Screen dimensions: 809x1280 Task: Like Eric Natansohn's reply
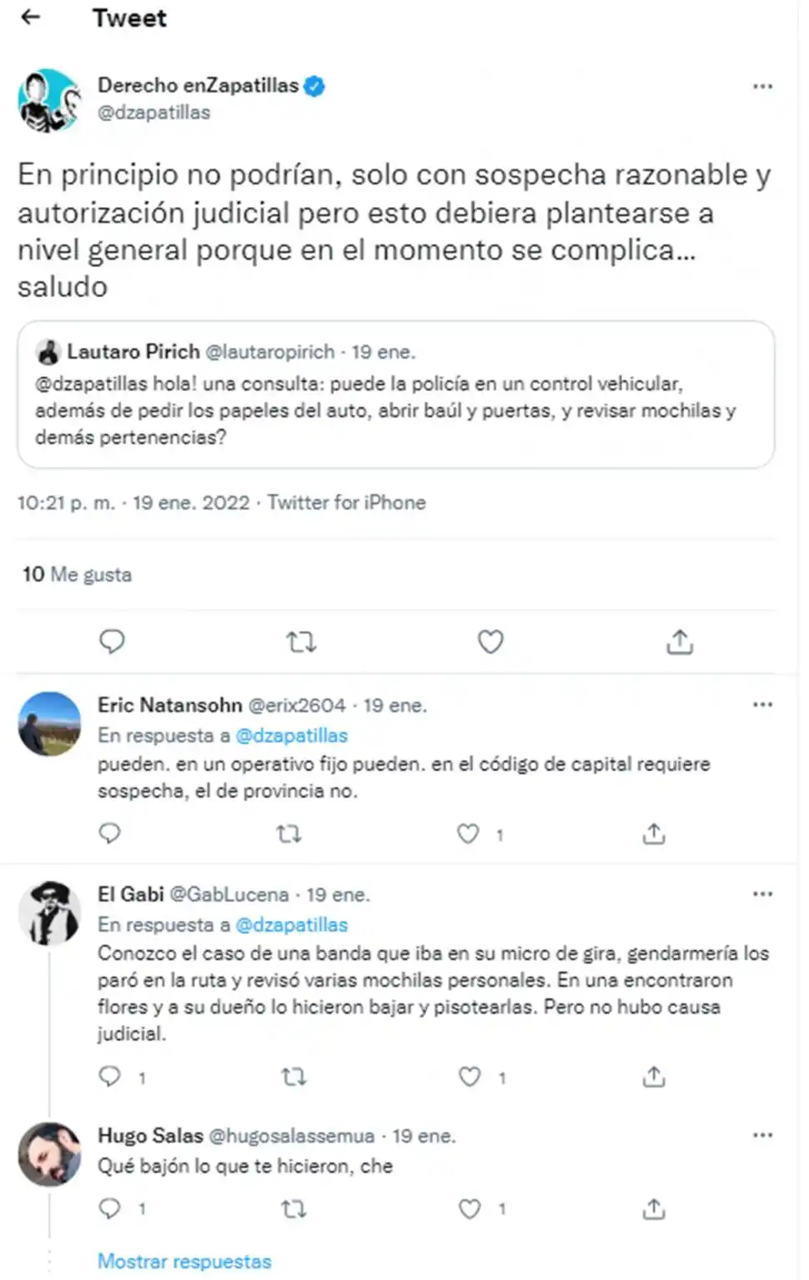(469, 834)
